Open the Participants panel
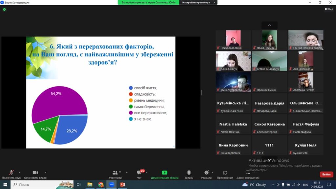The width and height of the screenshot is (336, 189). pos(115,173)
